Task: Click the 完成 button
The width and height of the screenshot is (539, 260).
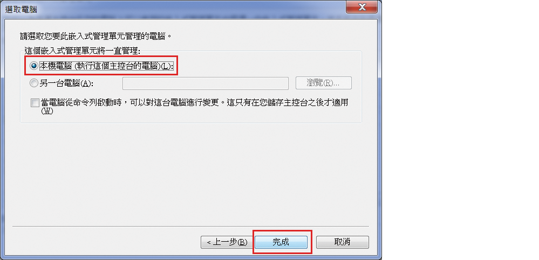Action: point(281,242)
